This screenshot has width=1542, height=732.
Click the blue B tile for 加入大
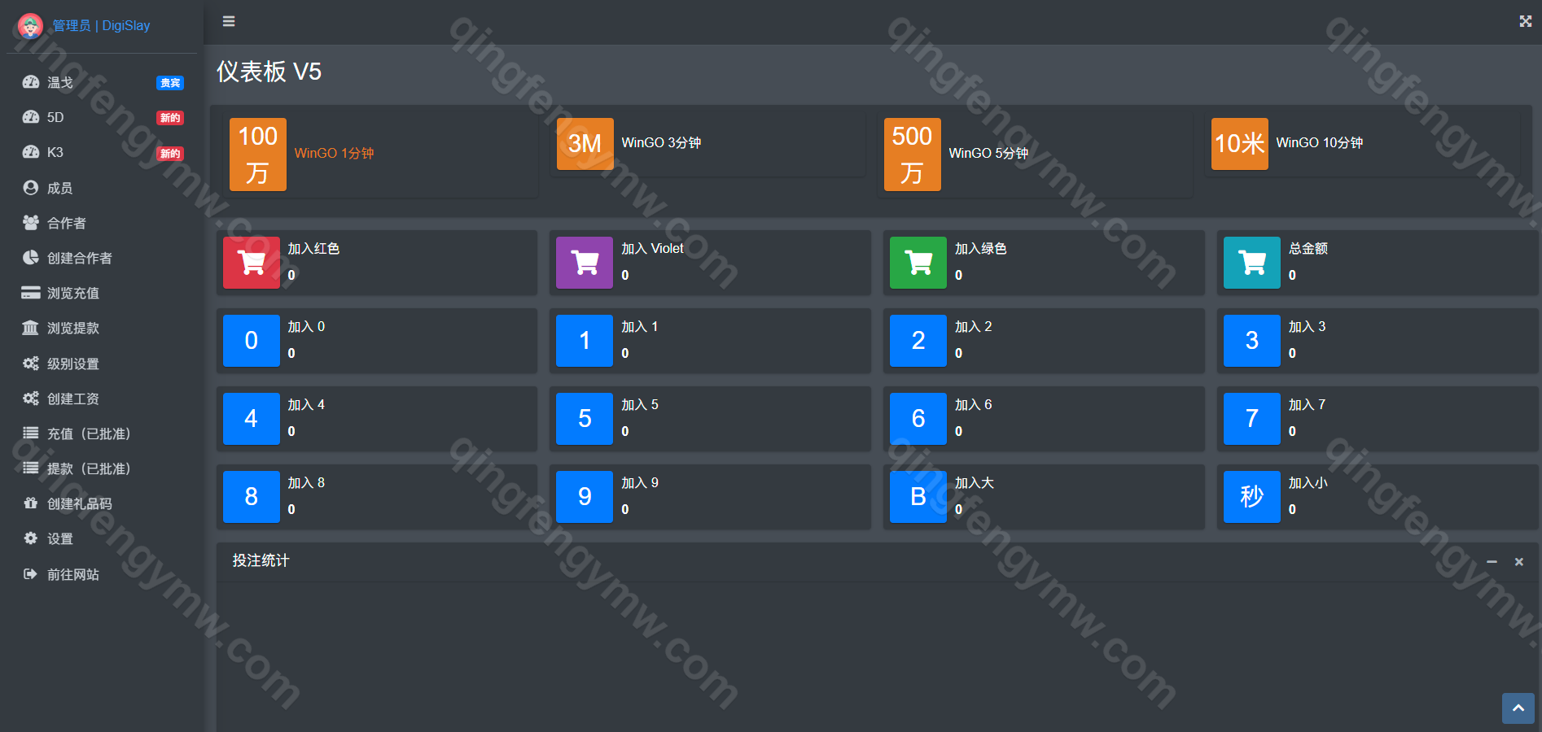(x=918, y=497)
